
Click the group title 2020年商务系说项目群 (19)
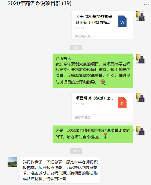pyautogui.click(x=40, y=3)
